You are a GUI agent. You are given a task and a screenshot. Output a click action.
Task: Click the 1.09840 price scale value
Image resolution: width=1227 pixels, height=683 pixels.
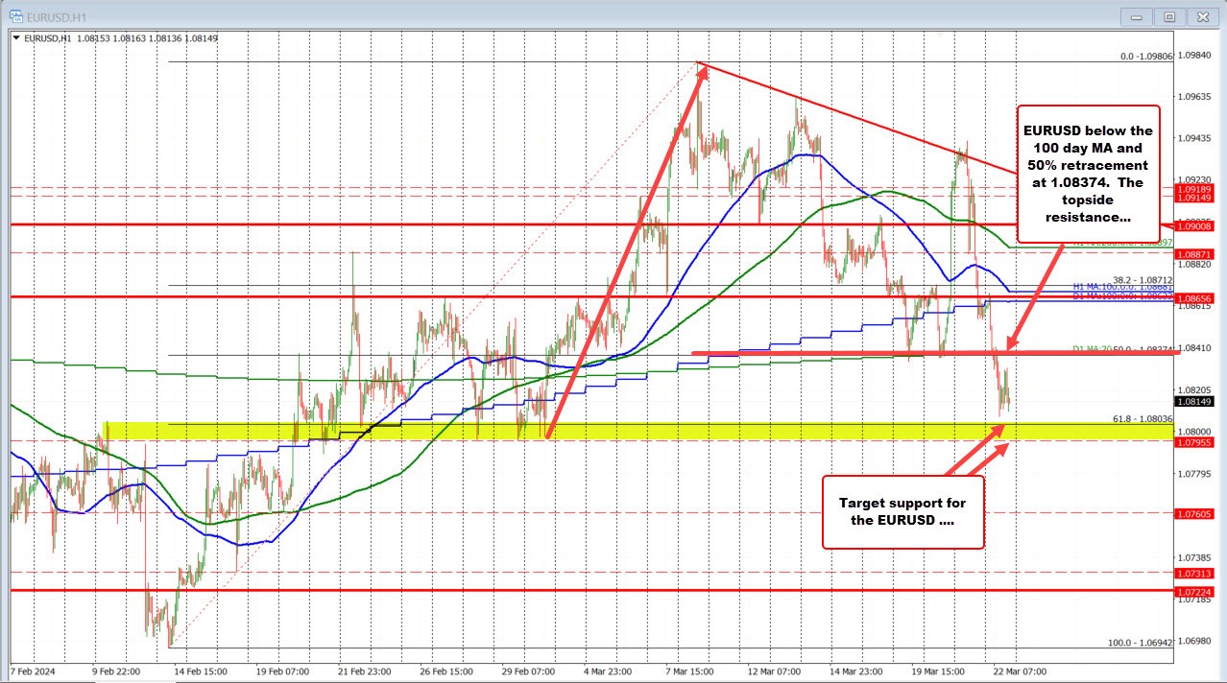tap(1193, 55)
